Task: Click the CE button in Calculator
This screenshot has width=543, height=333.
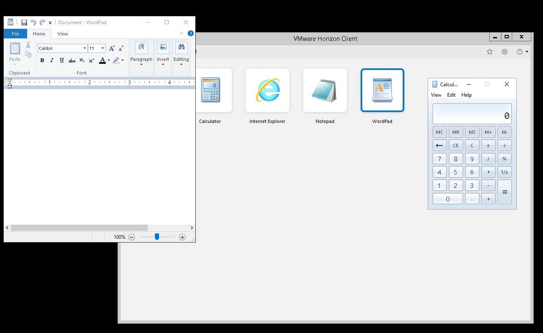Action: point(456,145)
